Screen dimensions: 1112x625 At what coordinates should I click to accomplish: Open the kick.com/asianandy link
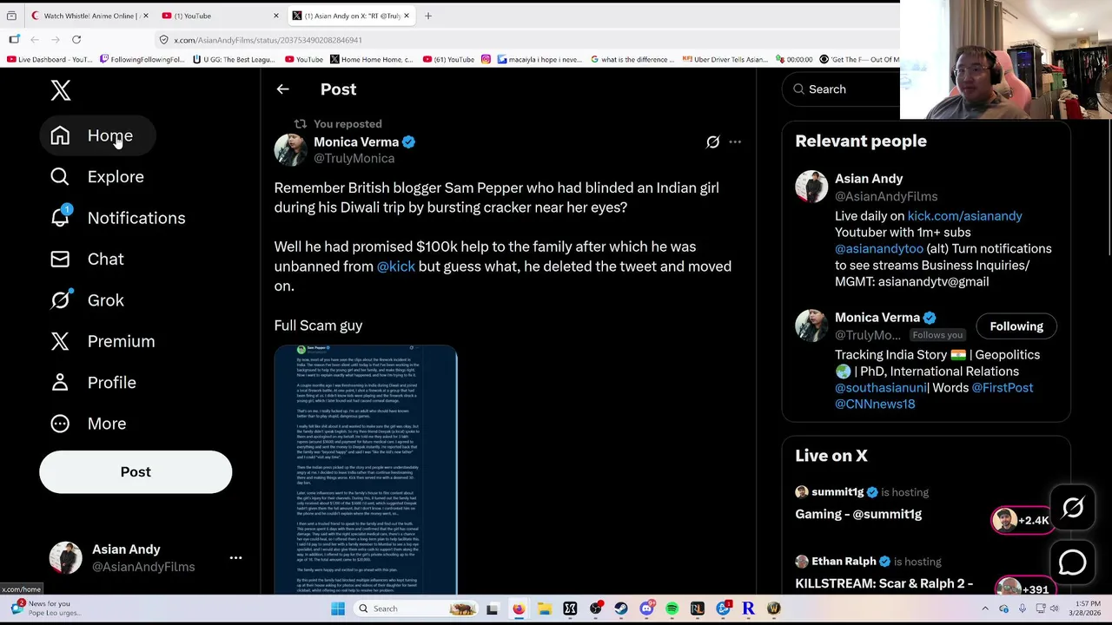[964, 216]
